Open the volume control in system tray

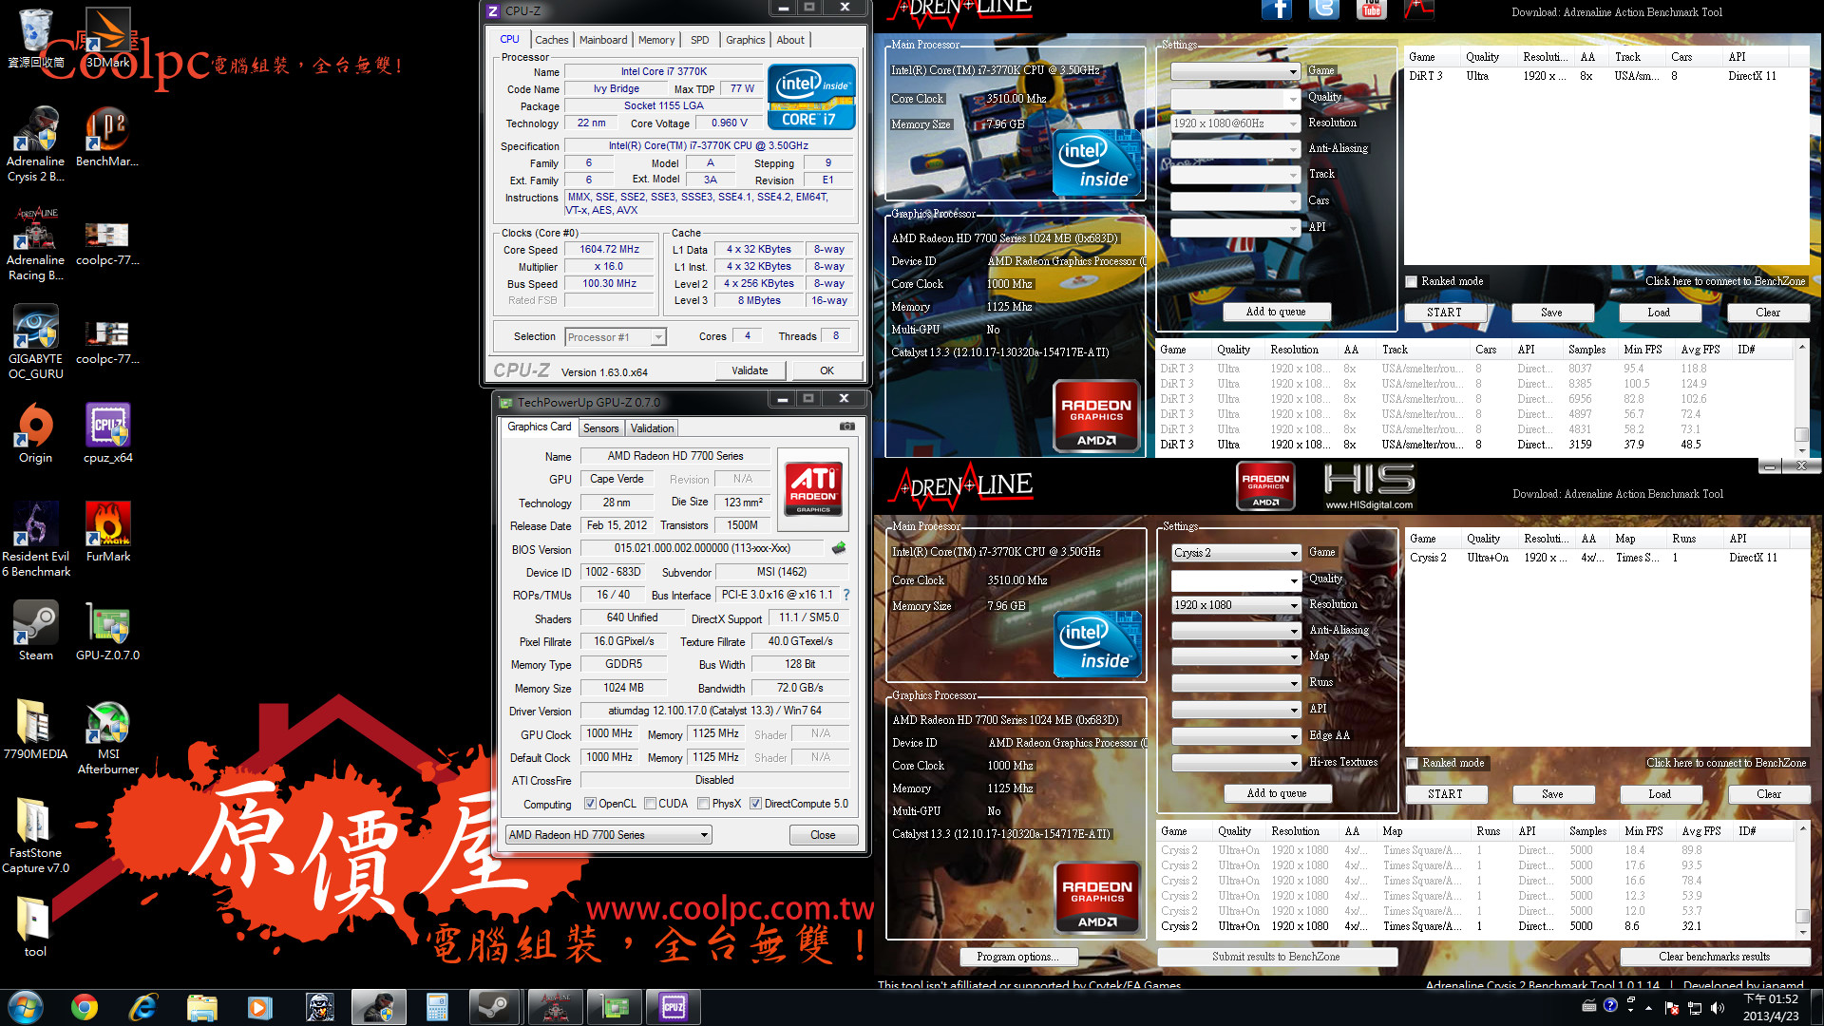click(x=1718, y=1007)
